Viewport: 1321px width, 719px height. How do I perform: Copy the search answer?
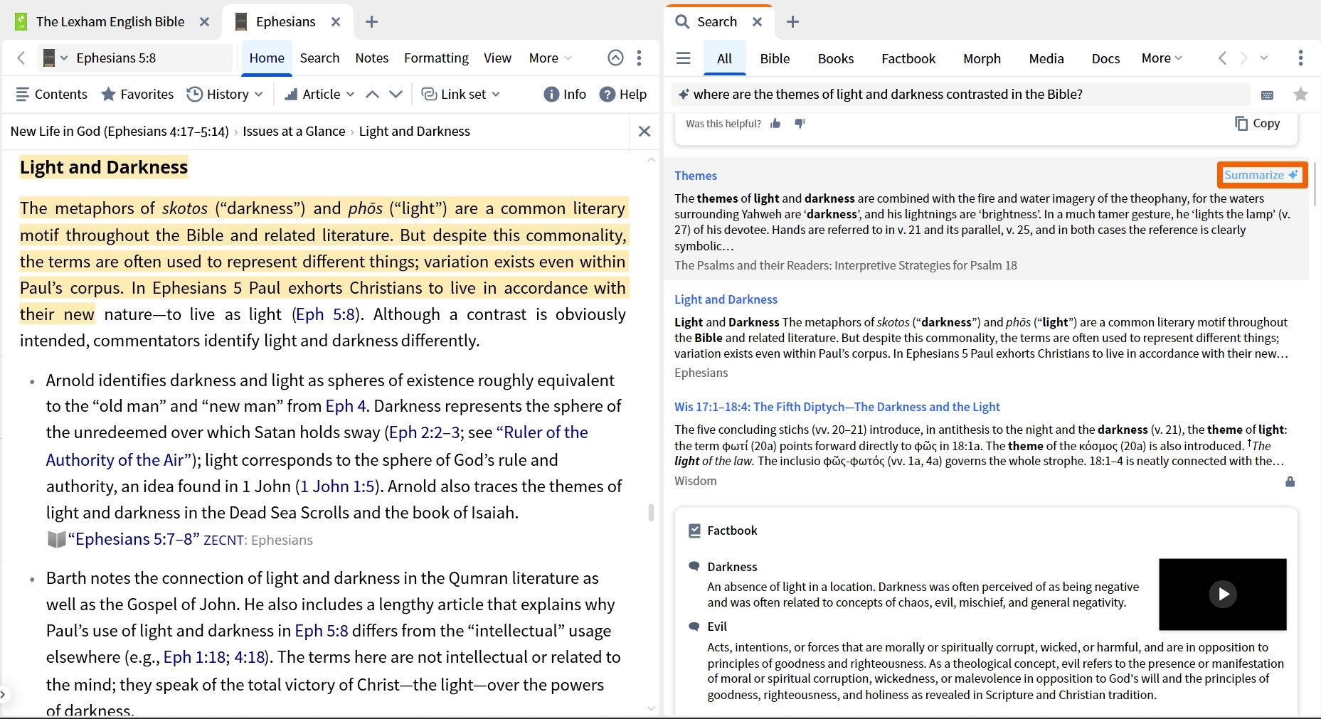[1257, 123]
